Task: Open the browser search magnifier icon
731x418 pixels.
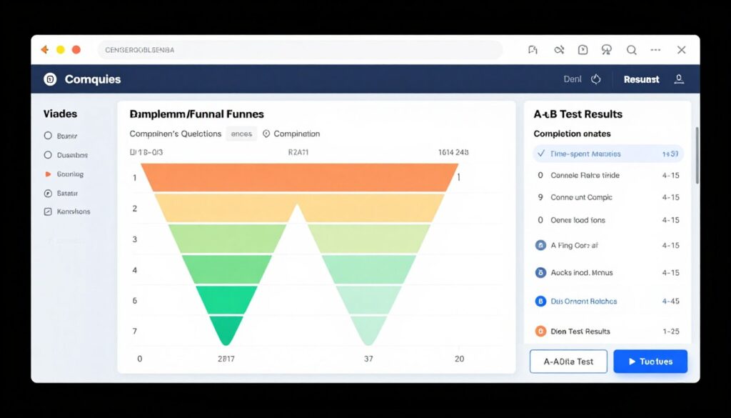Action: tap(631, 49)
